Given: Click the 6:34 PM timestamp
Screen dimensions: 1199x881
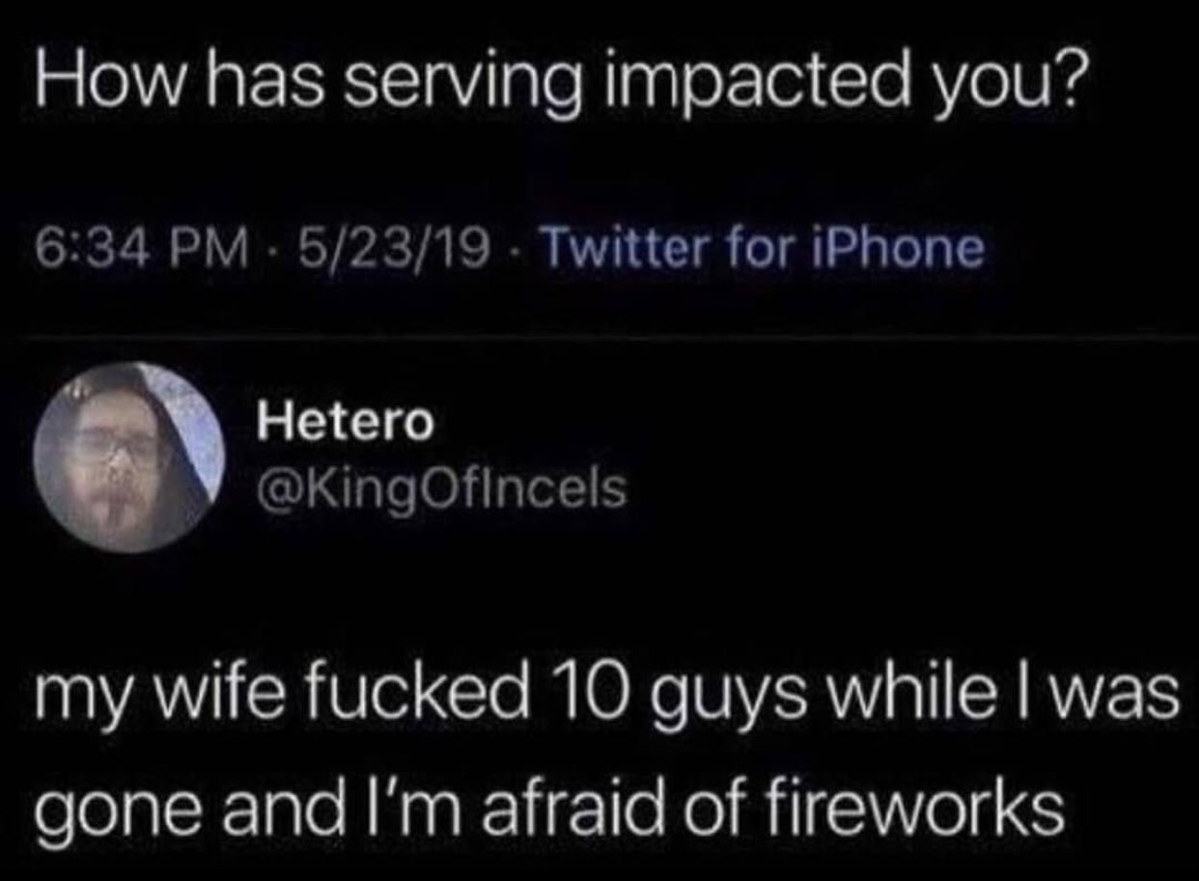Looking at the screenshot, I should coord(141,248).
